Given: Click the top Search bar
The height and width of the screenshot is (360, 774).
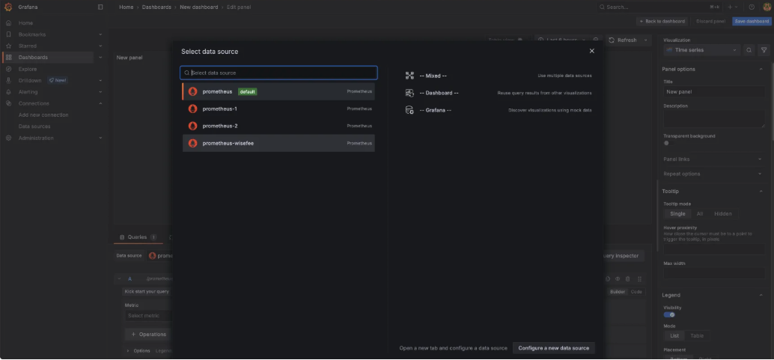Looking at the screenshot, I should click(660, 7).
